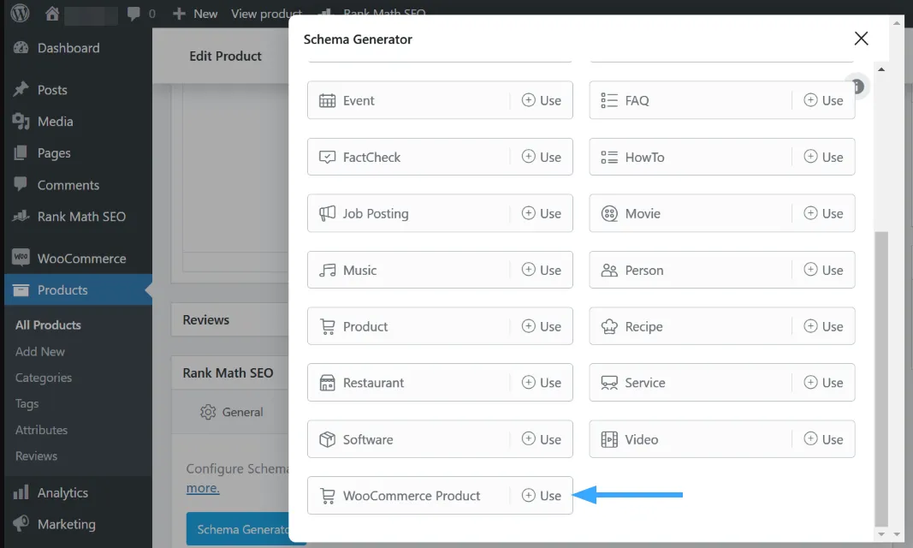Click the 'more.' learn more link
913x548 pixels.
[203, 488]
